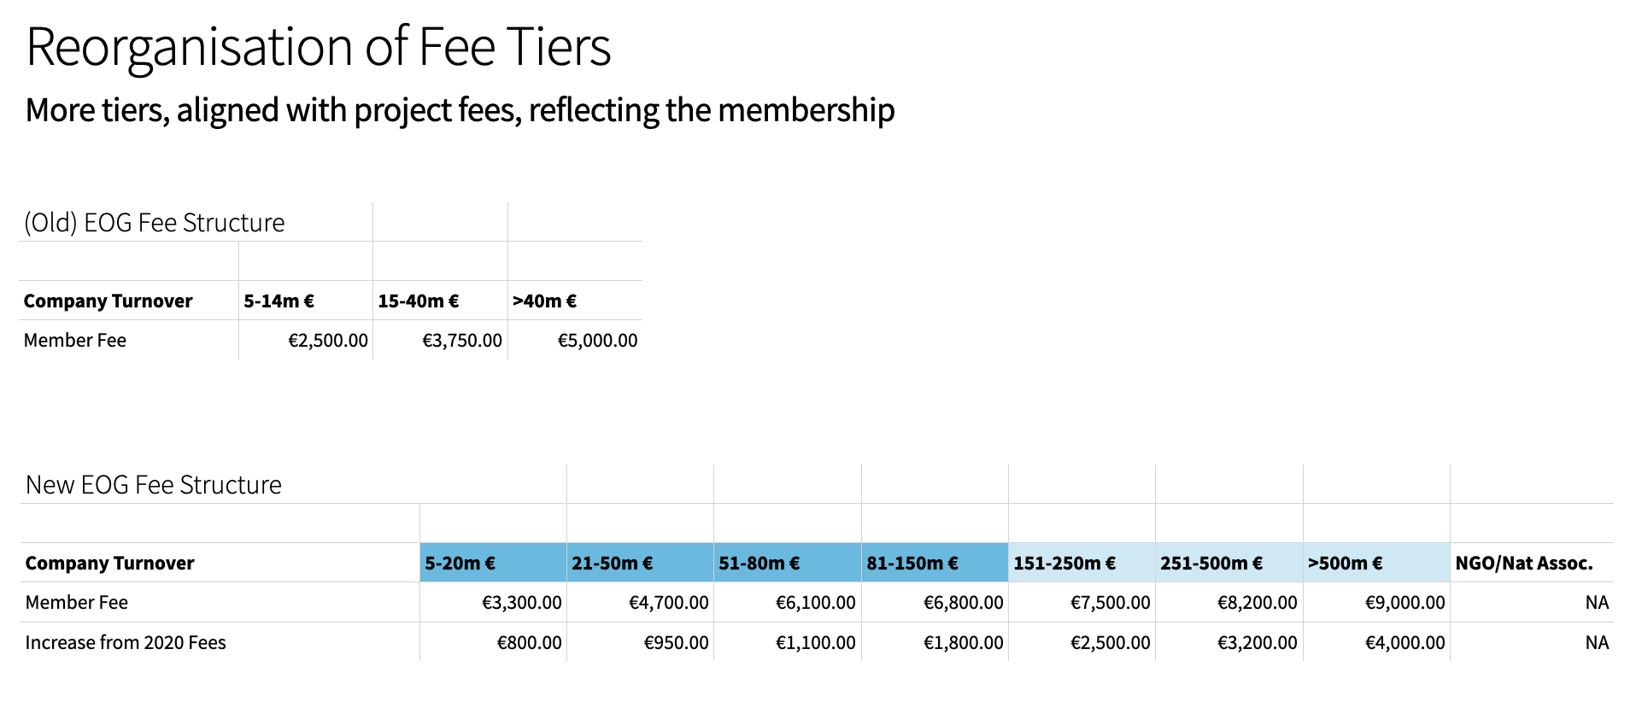Click the €800.00 increase cell
The height and width of the screenshot is (707, 1642).
(493, 642)
